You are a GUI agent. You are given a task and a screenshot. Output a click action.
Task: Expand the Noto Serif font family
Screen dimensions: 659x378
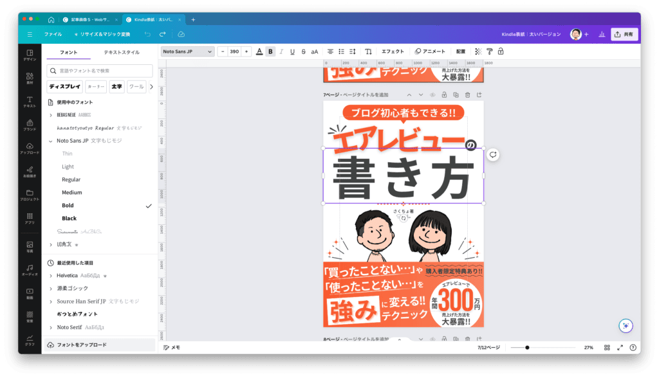tap(51, 328)
